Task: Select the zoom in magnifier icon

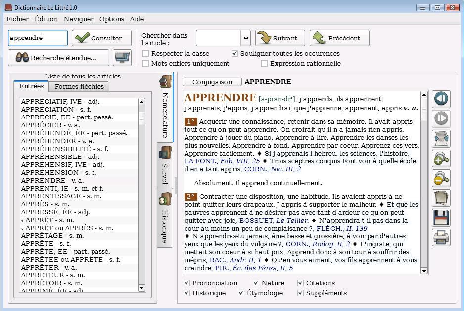Action: (440, 158)
